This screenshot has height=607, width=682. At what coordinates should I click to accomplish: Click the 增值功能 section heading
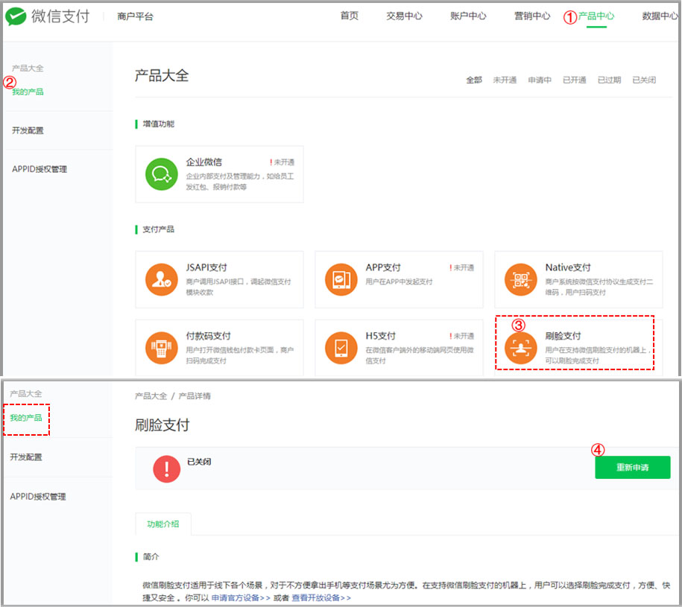click(x=158, y=124)
